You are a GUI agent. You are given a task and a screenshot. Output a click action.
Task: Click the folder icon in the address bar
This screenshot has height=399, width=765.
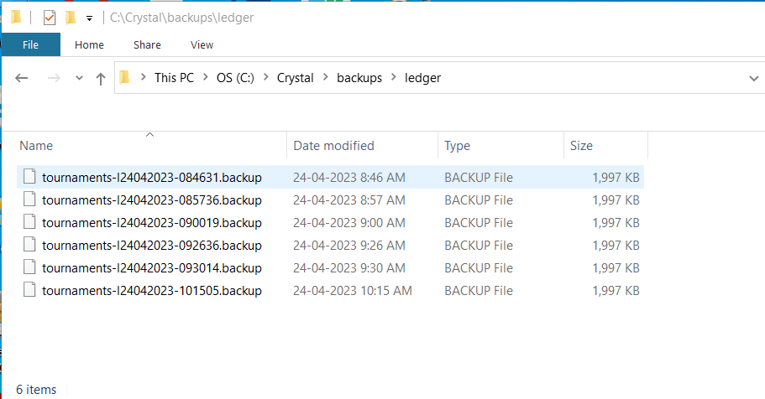click(x=125, y=77)
